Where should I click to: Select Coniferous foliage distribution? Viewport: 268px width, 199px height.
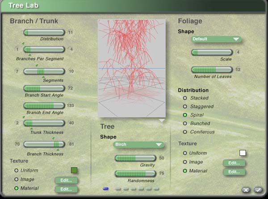[185, 132]
